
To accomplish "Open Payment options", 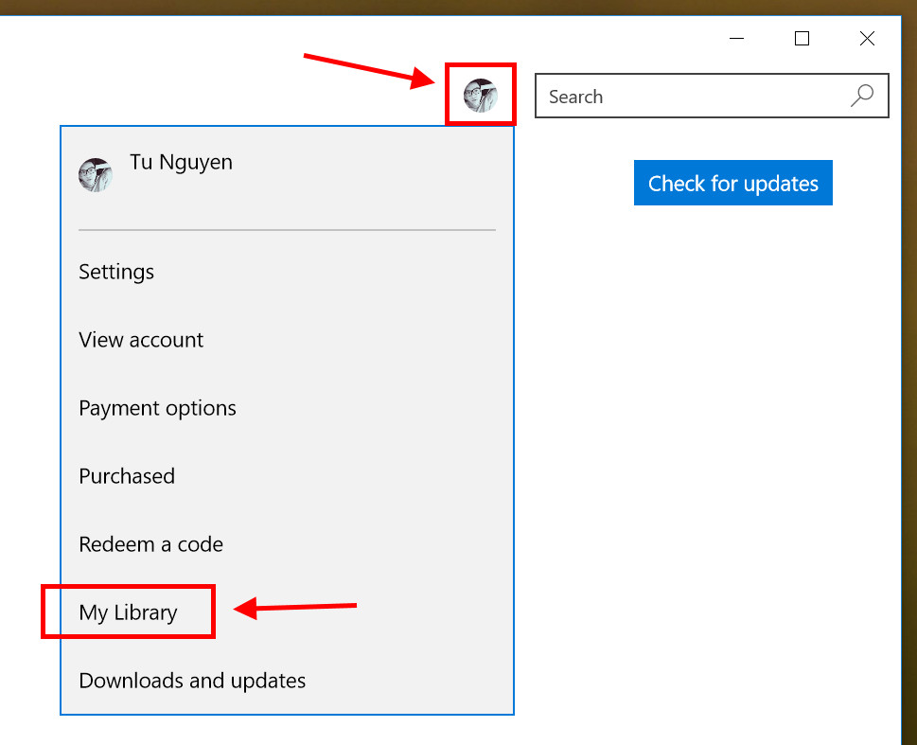I will point(157,408).
